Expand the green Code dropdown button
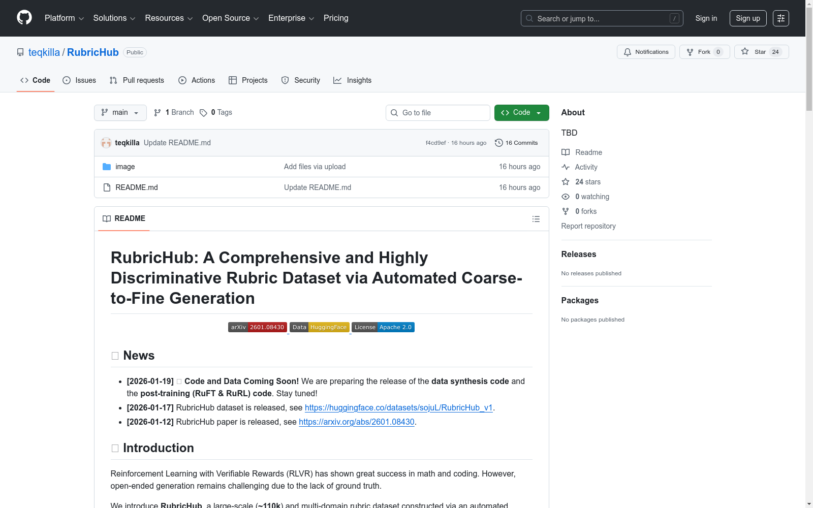 pyautogui.click(x=522, y=113)
